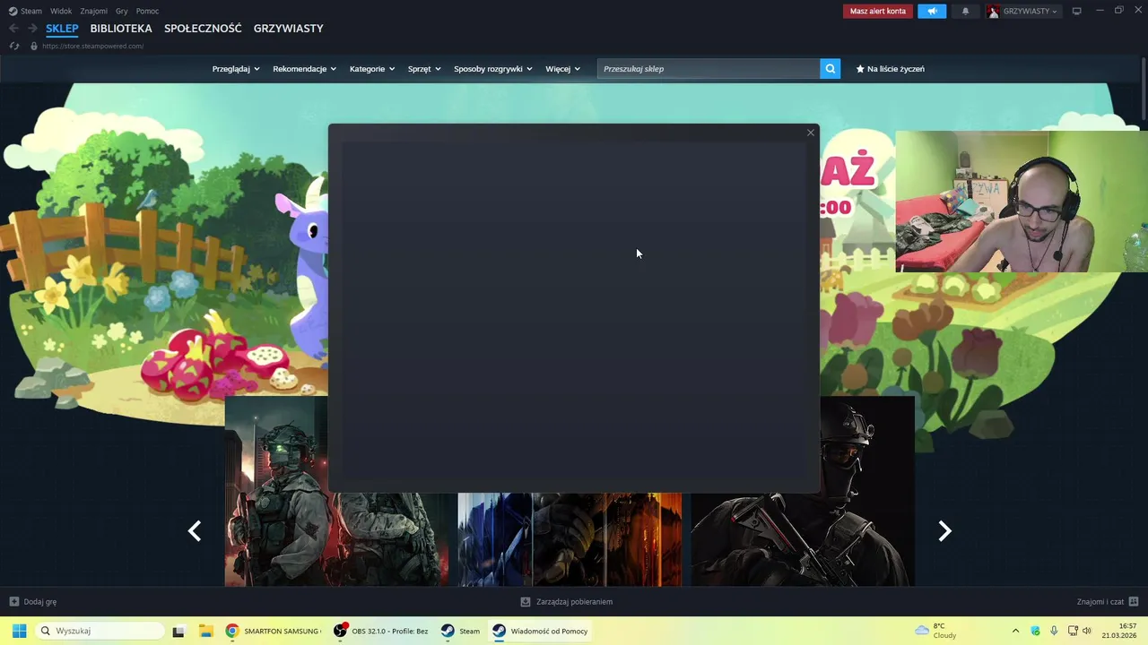Open Task View on the taskbar

[x=178, y=631]
